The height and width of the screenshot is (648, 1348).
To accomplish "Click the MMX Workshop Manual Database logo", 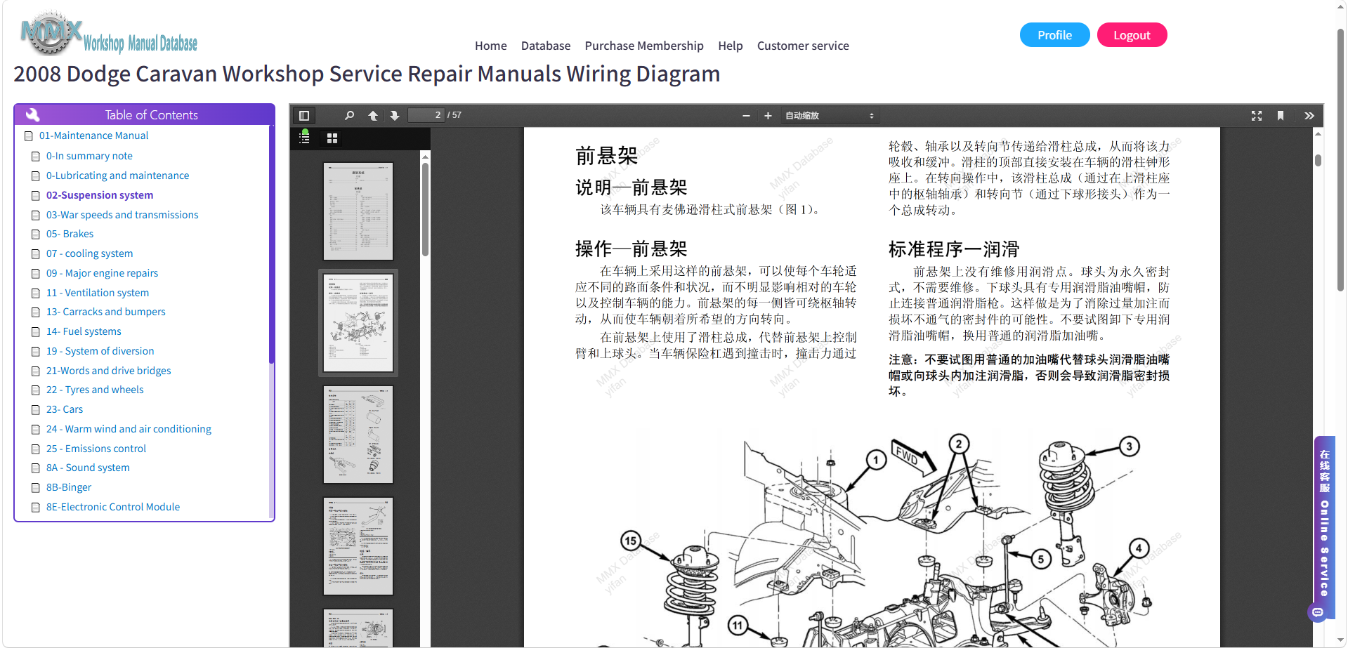I will 108,34.
